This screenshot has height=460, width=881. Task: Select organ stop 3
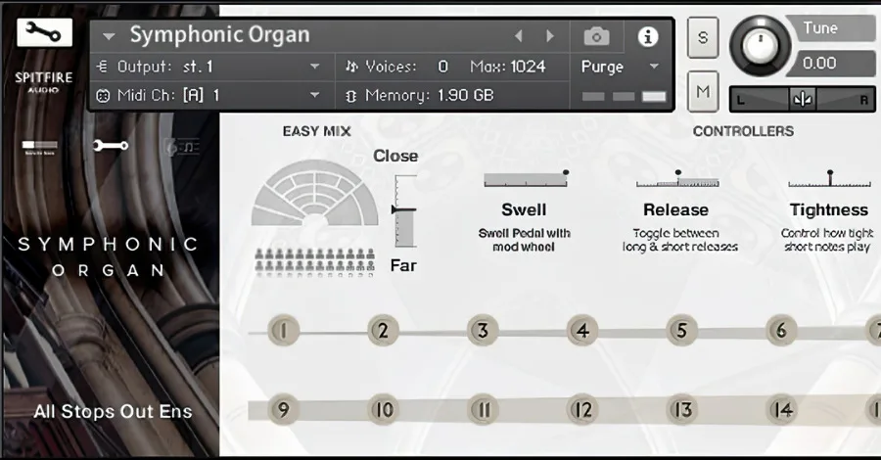(483, 331)
